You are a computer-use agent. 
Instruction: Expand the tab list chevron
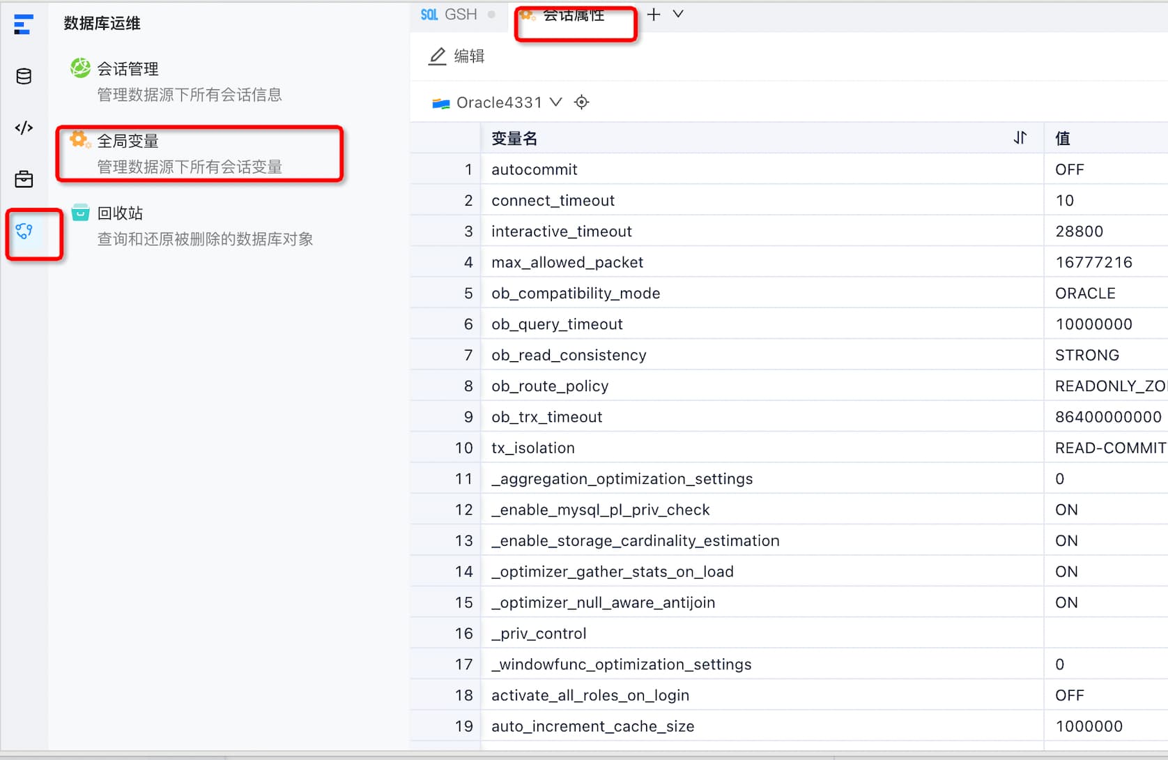click(678, 14)
